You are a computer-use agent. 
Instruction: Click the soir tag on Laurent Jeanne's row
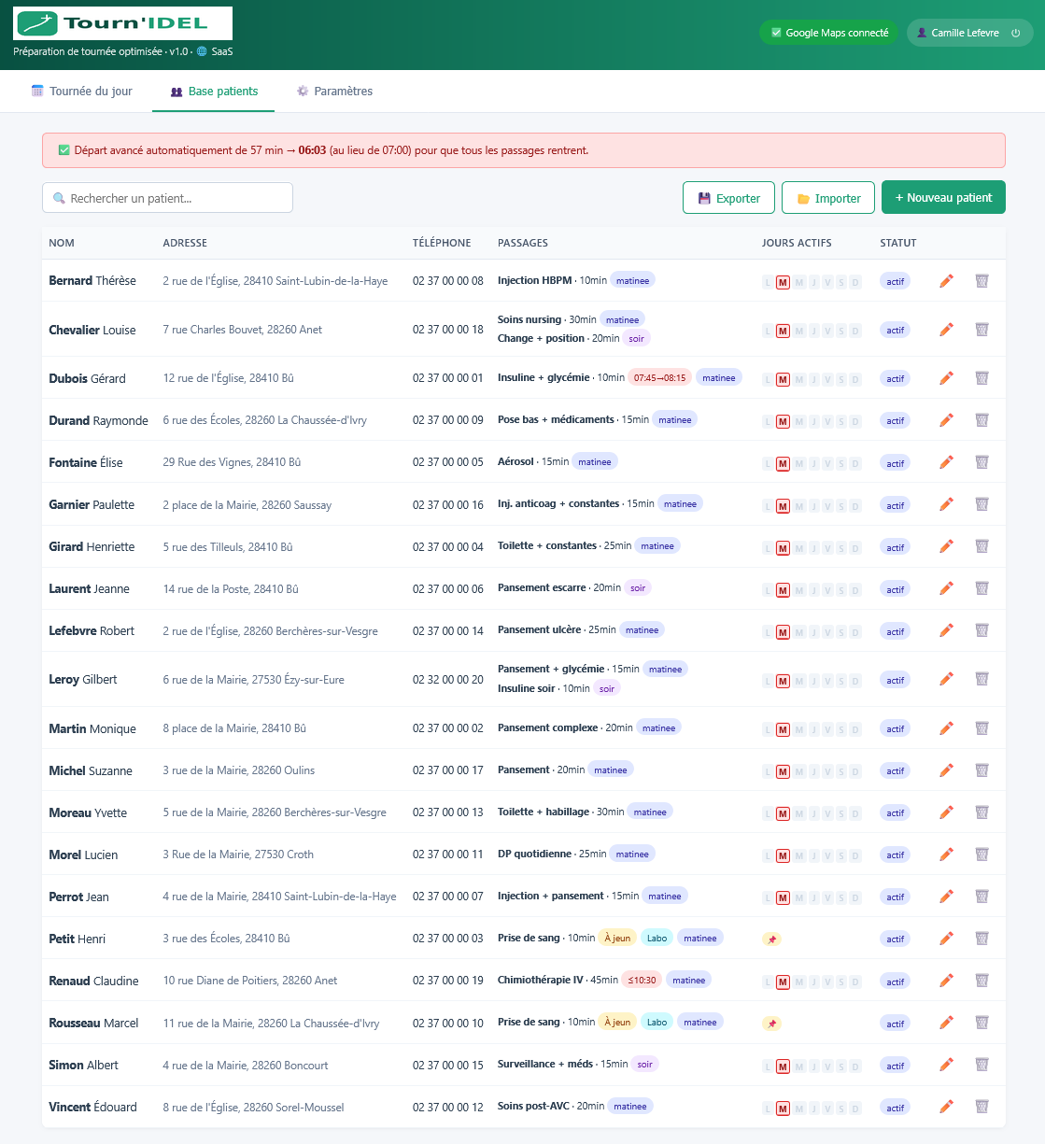click(x=638, y=587)
